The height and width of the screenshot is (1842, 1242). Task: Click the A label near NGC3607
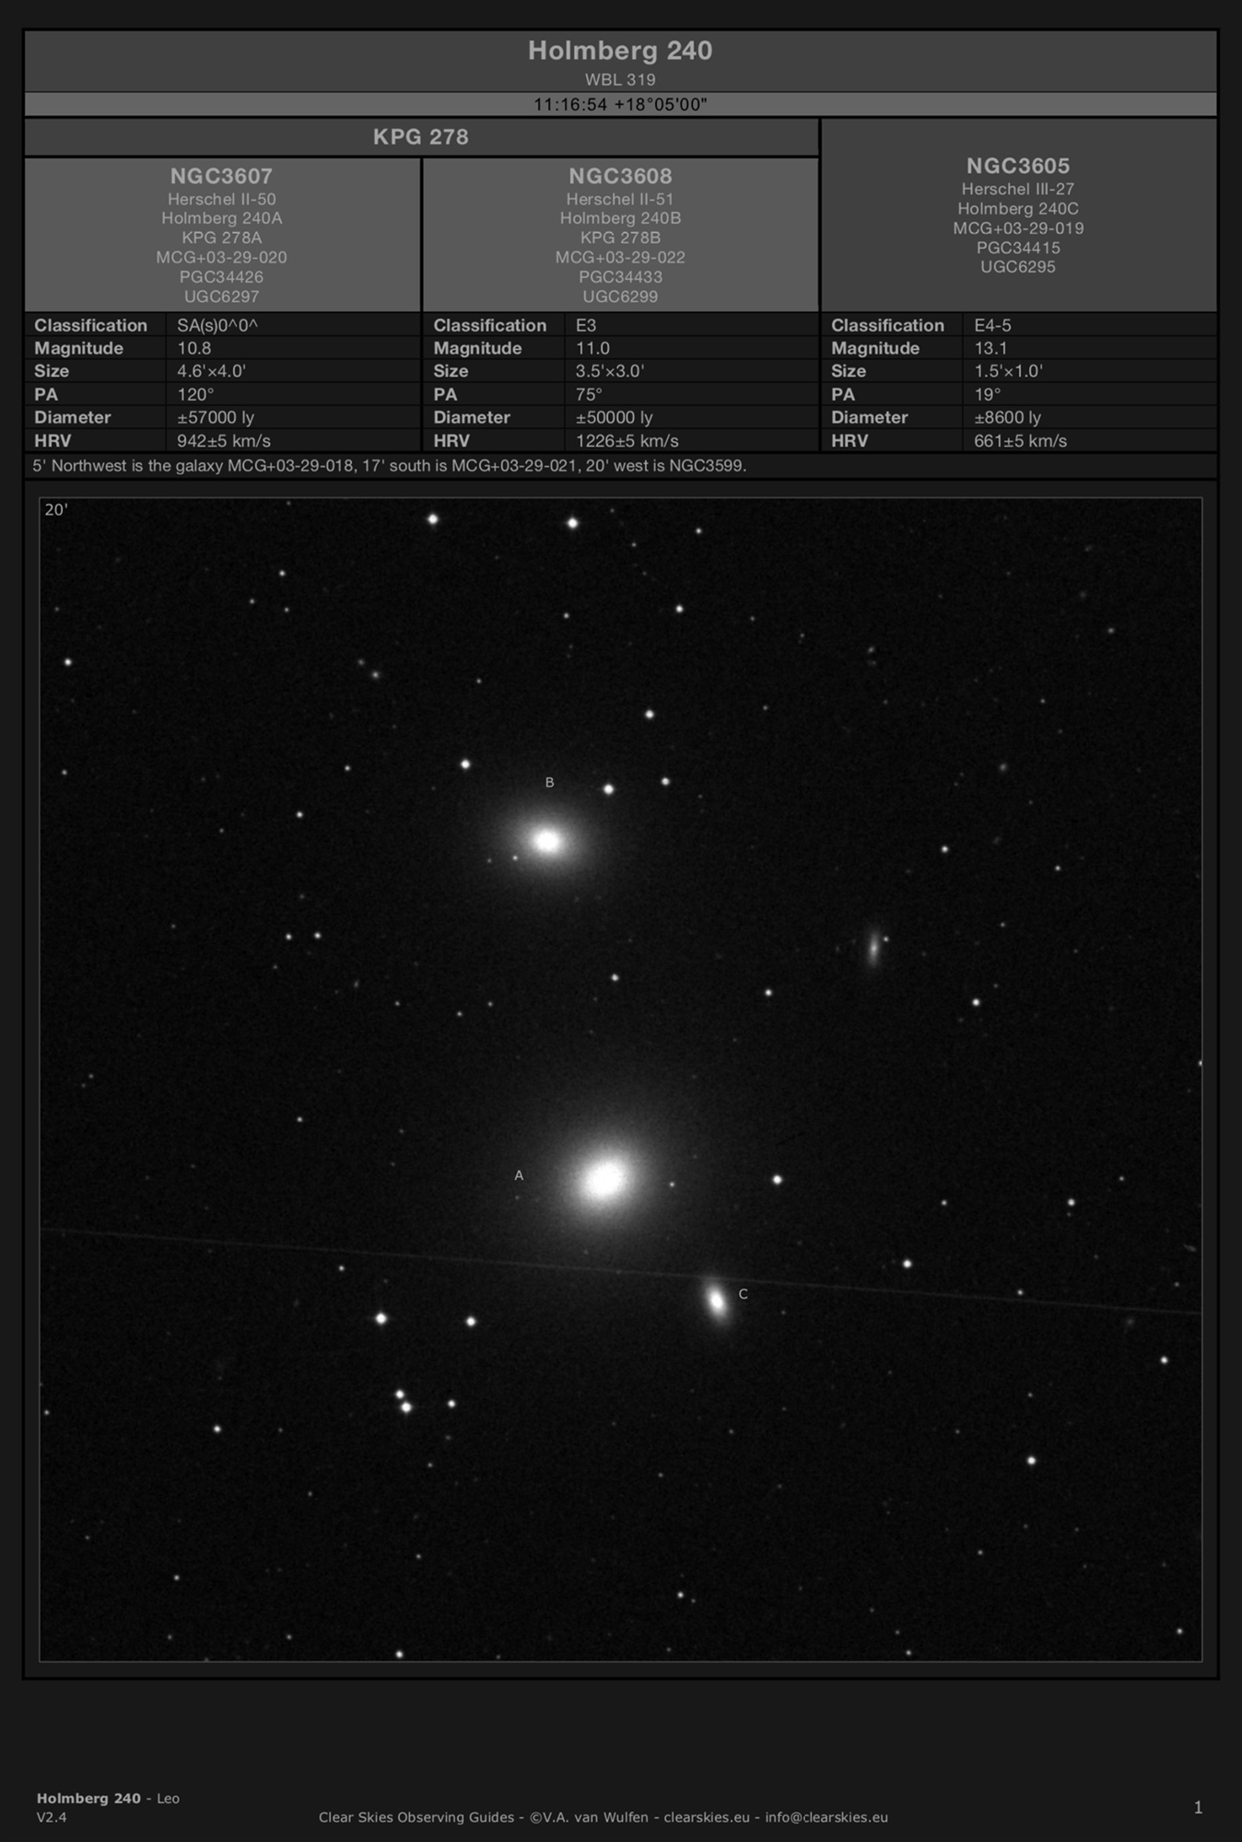tap(519, 1175)
